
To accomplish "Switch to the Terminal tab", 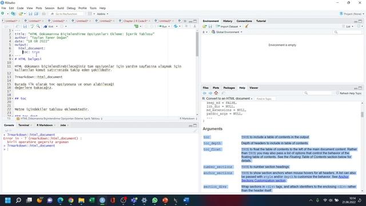I will click(x=23, y=125).
